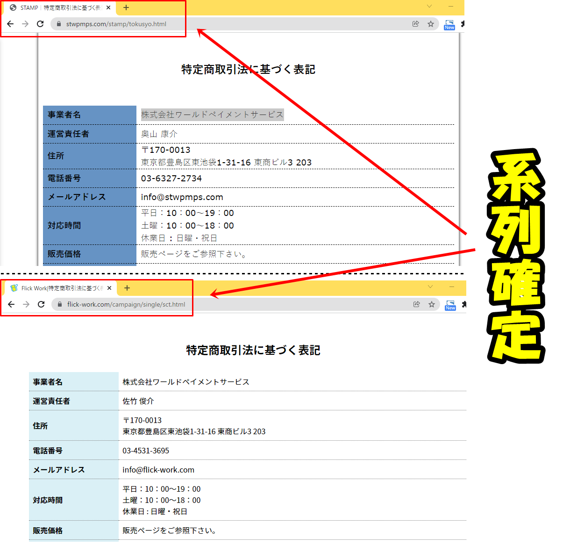570x545 pixels.
Task: Expand tab search chevron in bottom browser
Action: pyautogui.click(x=430, y=287)
